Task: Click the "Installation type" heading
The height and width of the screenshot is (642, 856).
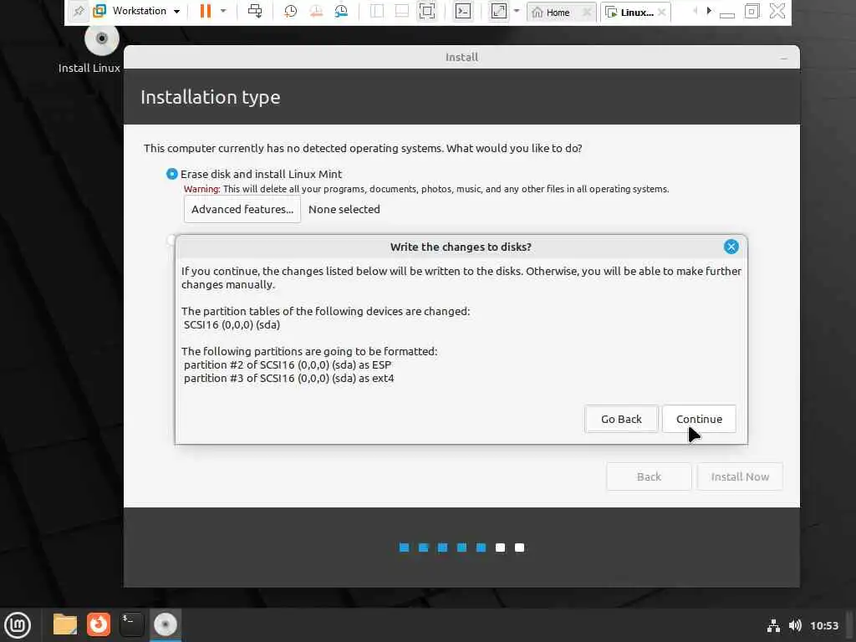Action: click(x=210, y=97)
